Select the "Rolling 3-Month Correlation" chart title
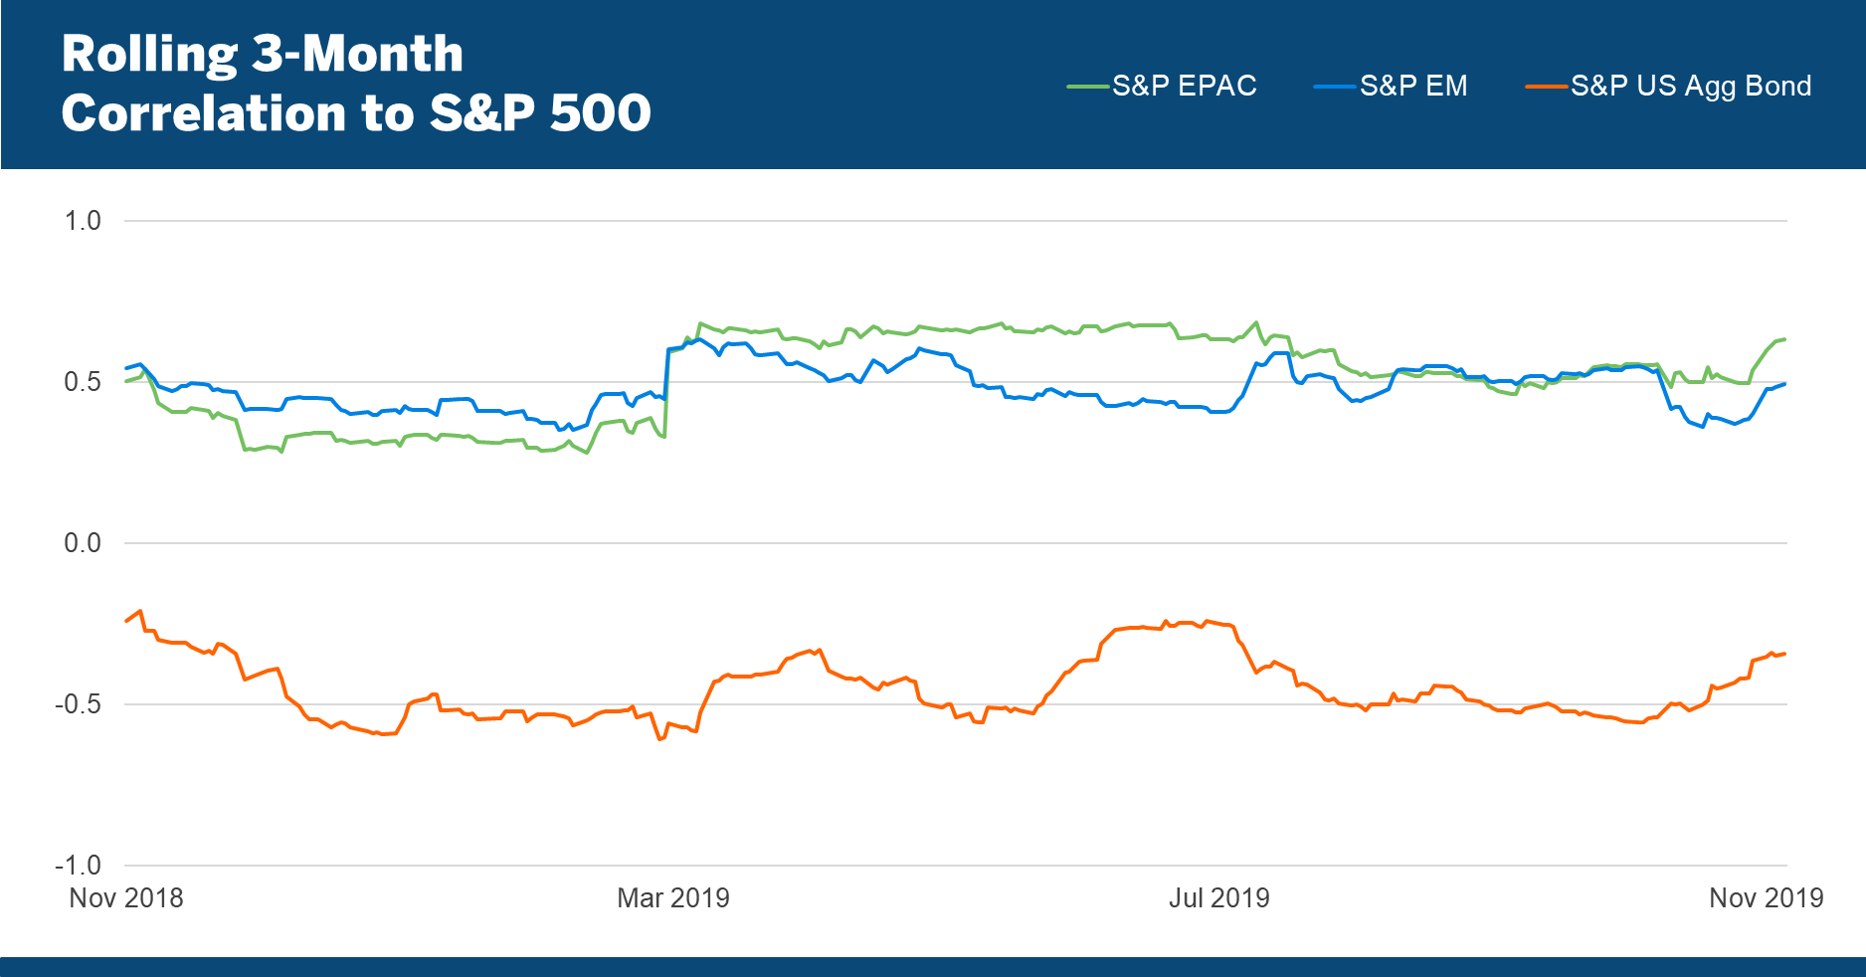1866x977 pixels. pyautogui.click(x=356, y=83)
